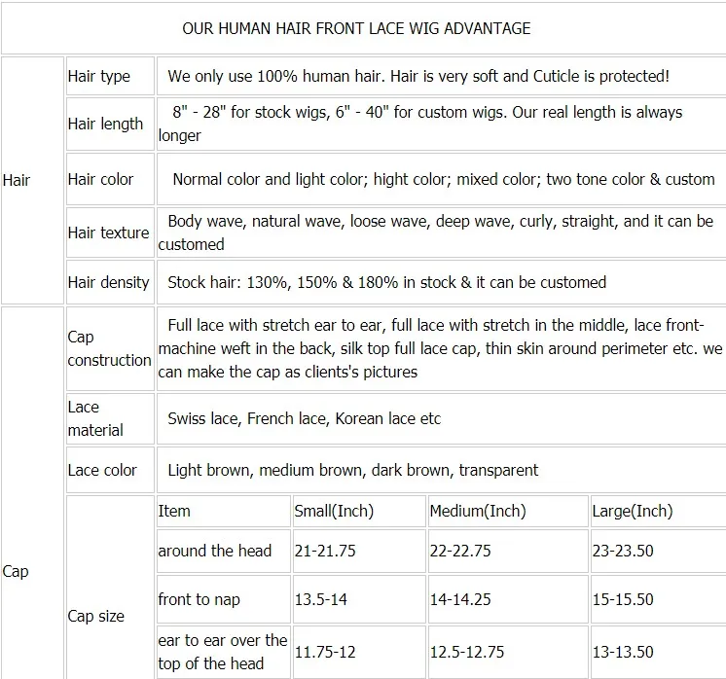Select the "Item" column header cell
The height and width of the screenshot is (679, 726).
click(x=174, y=511)
